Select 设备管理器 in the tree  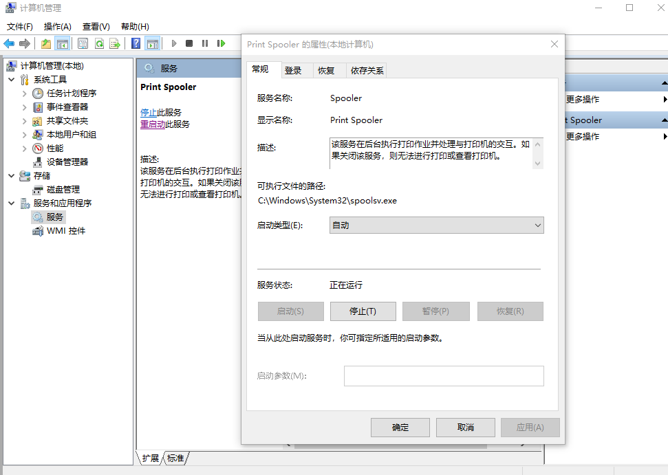point(67,162)
